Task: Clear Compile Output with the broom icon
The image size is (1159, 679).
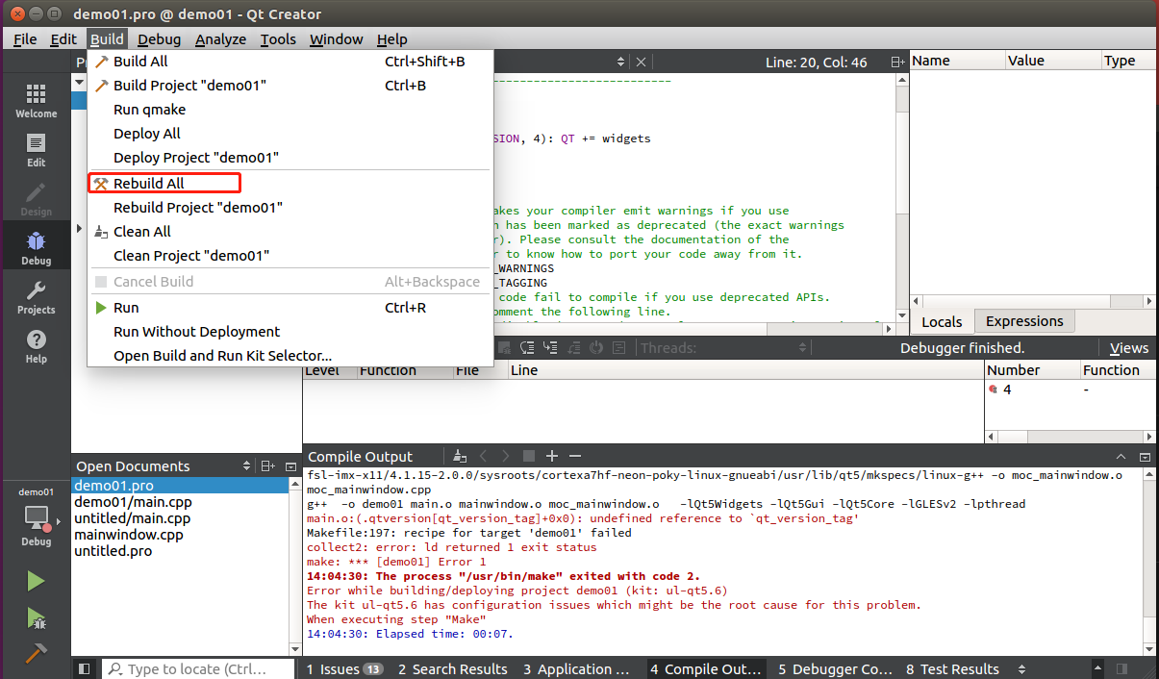Action: click(x=459, y=455)
